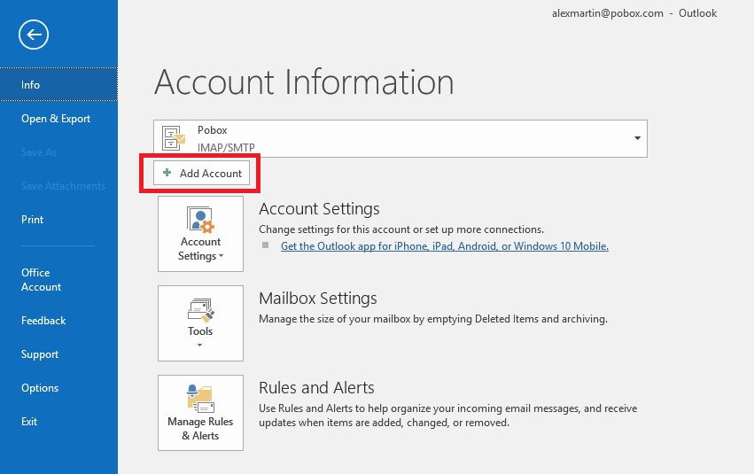Screen dimensions: 754x474
Task: Open the Feedback page
Action: coord(43,321)
